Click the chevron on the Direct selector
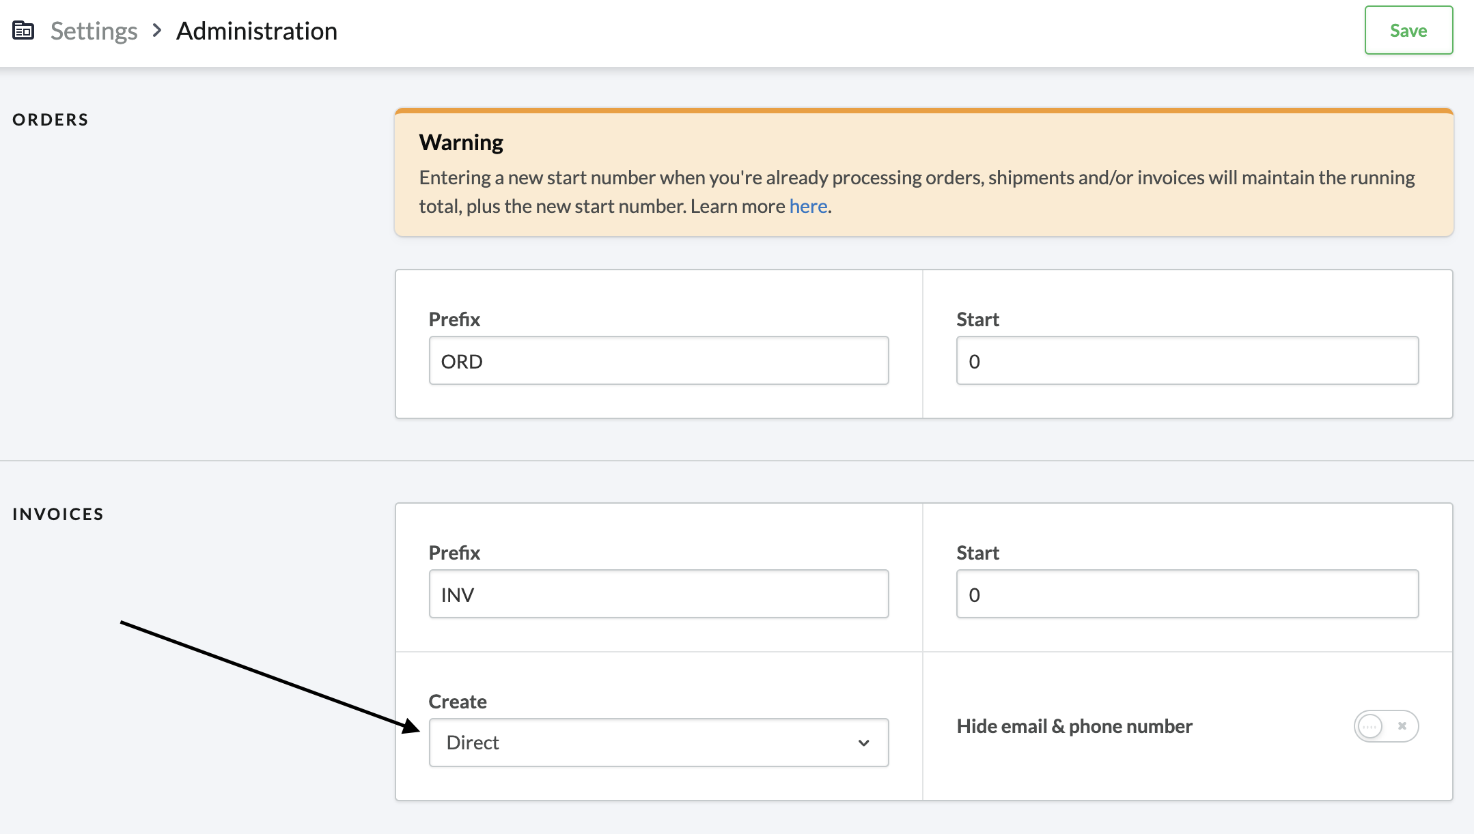This screenshot has height=834, width=1474. (863, 743)
